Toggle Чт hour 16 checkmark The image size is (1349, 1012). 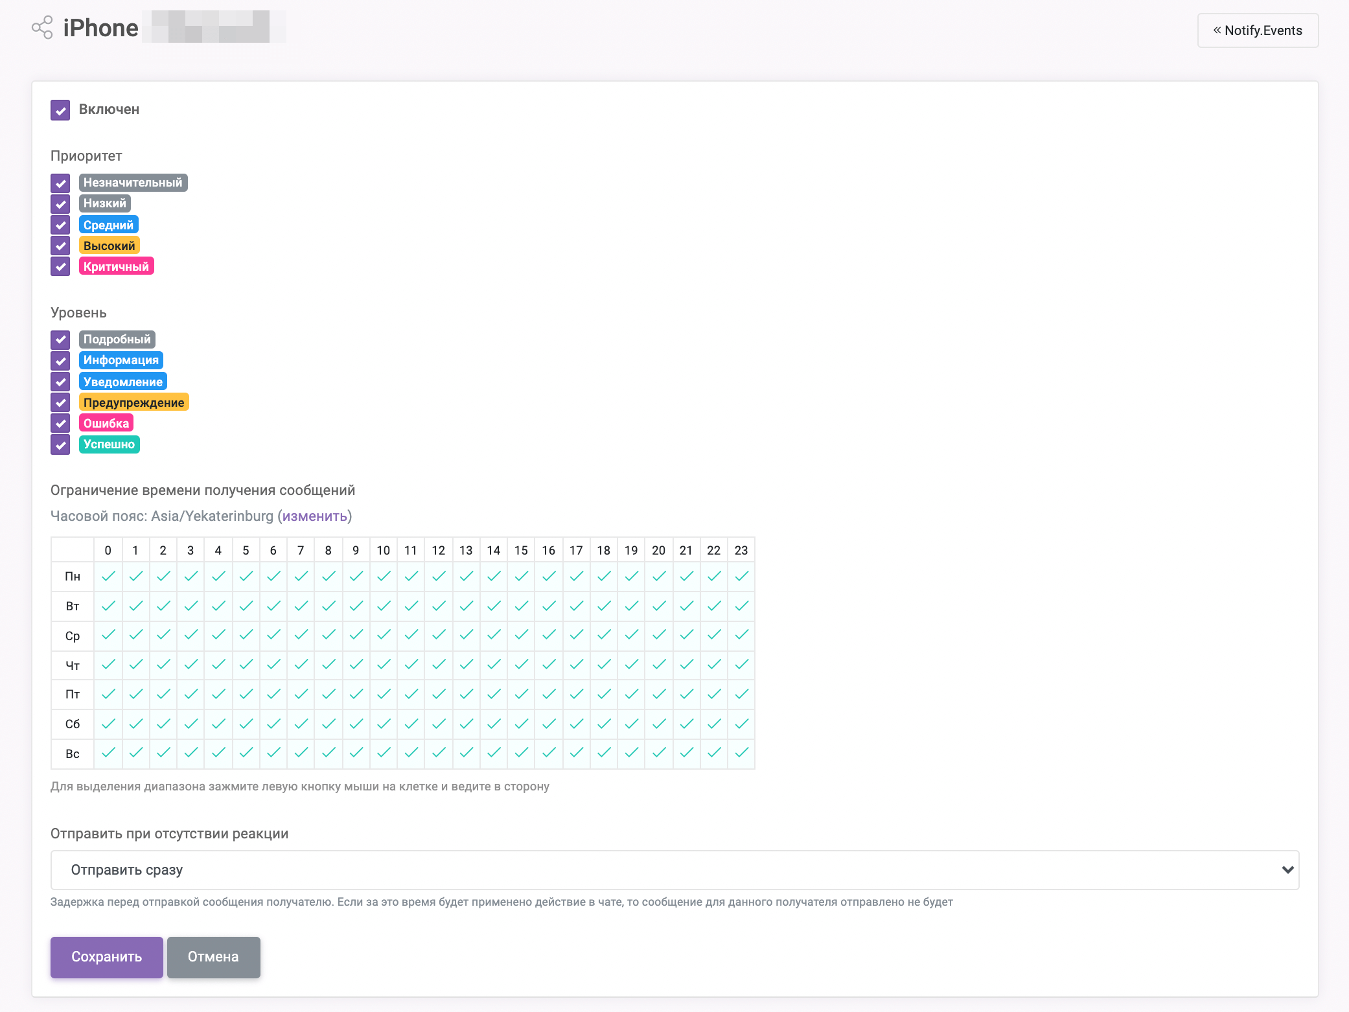pos(549,665)
